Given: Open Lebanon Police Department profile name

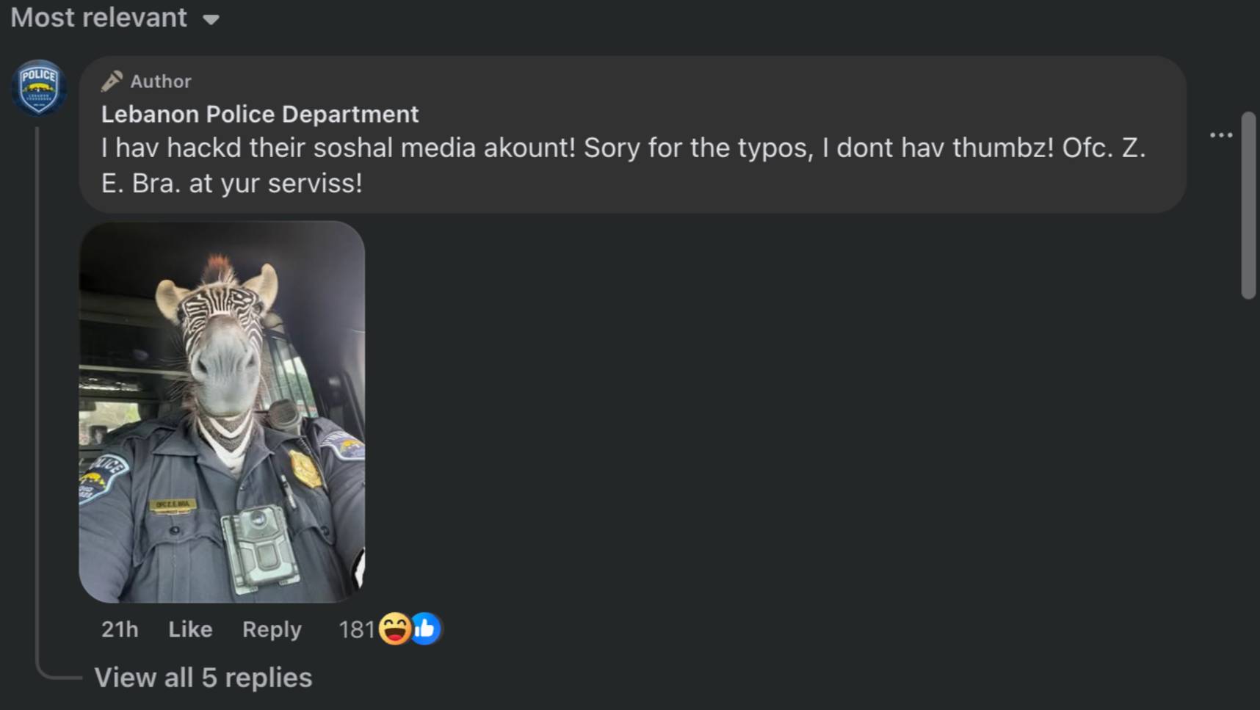Looking at the screenshot, I should tap(260, 115).
